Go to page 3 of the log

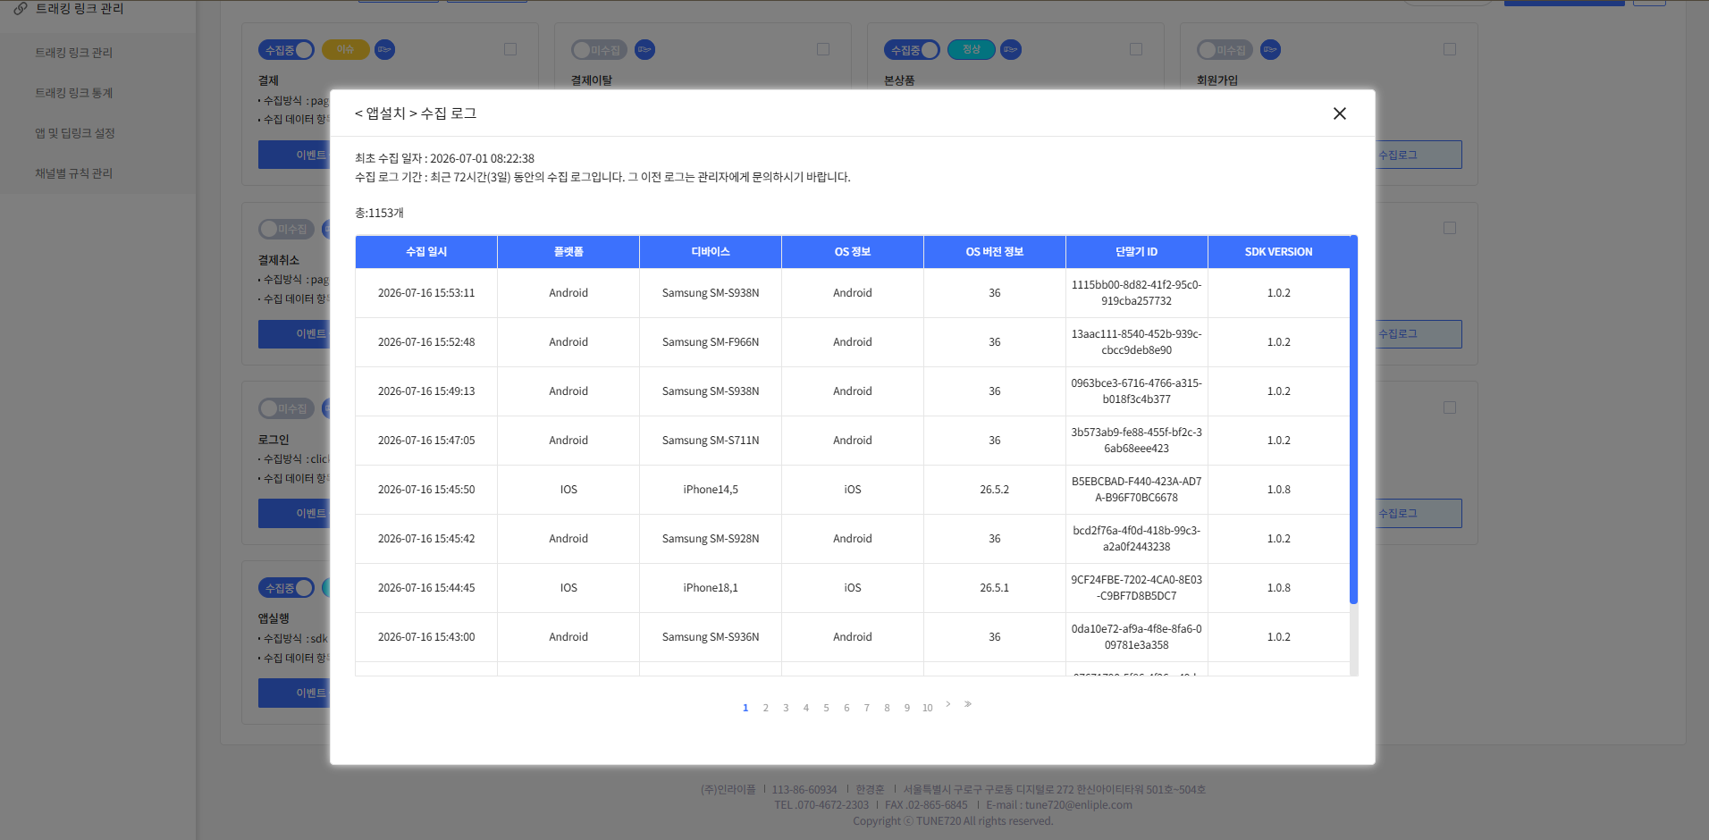[x=786, y=708]
